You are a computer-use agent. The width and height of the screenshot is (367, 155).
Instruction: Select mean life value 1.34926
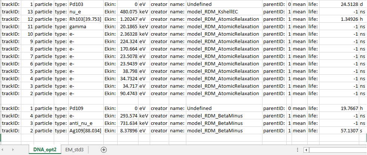pyautogui.click(x=339, y=19)
